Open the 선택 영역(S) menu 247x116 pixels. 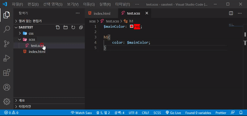53,4
